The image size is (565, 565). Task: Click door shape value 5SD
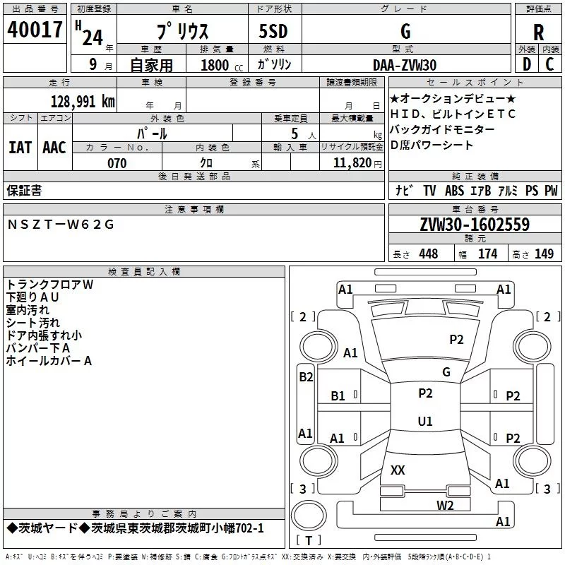(x=273, y=31)
